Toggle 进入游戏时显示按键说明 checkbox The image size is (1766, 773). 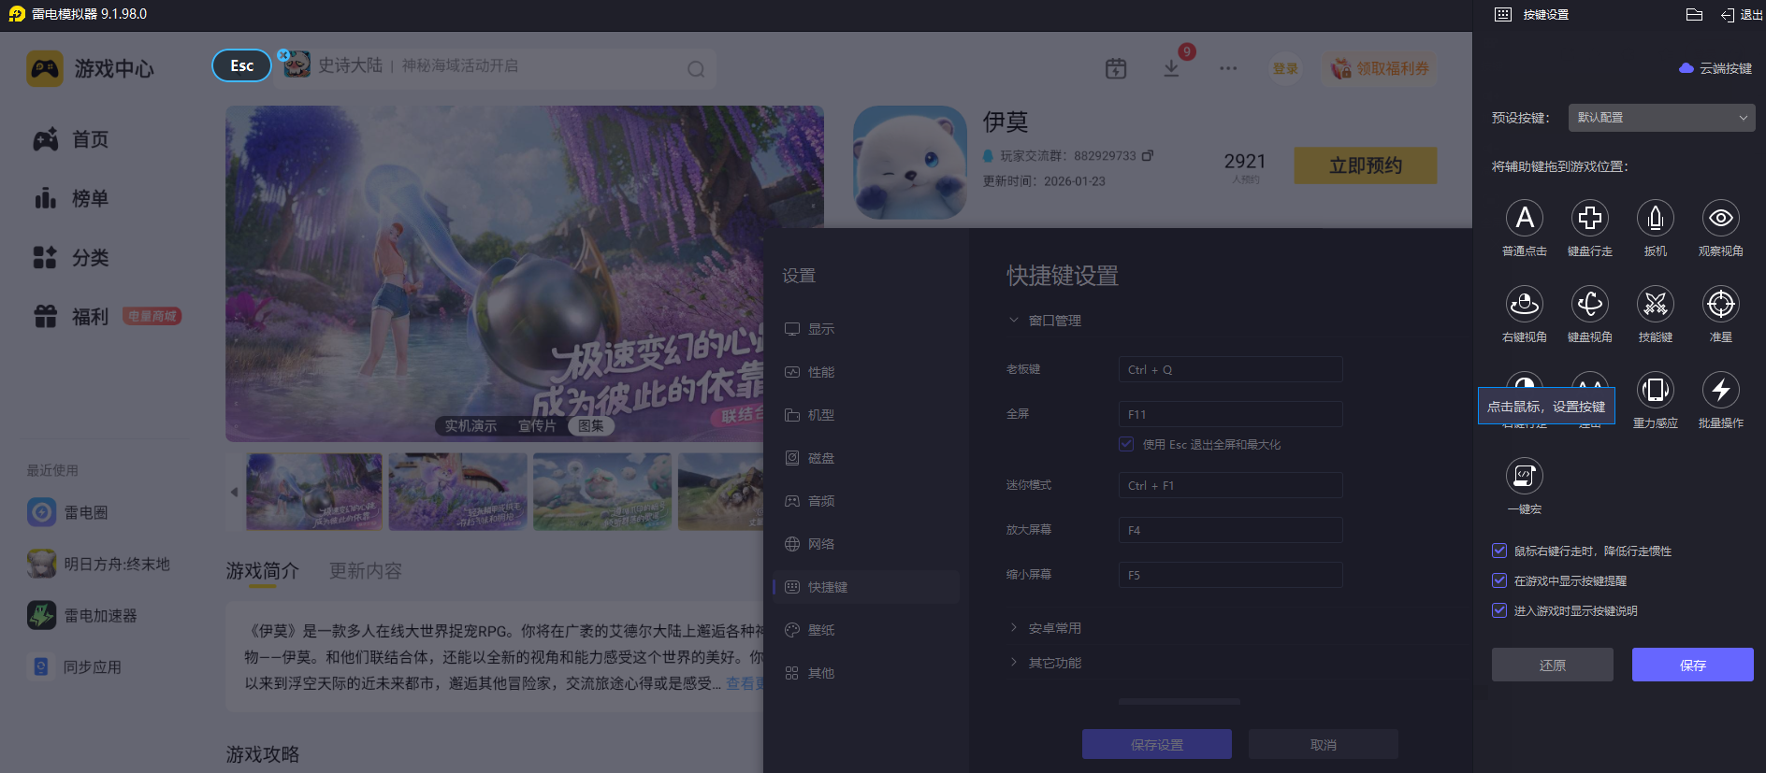[x=1499, y=611]
